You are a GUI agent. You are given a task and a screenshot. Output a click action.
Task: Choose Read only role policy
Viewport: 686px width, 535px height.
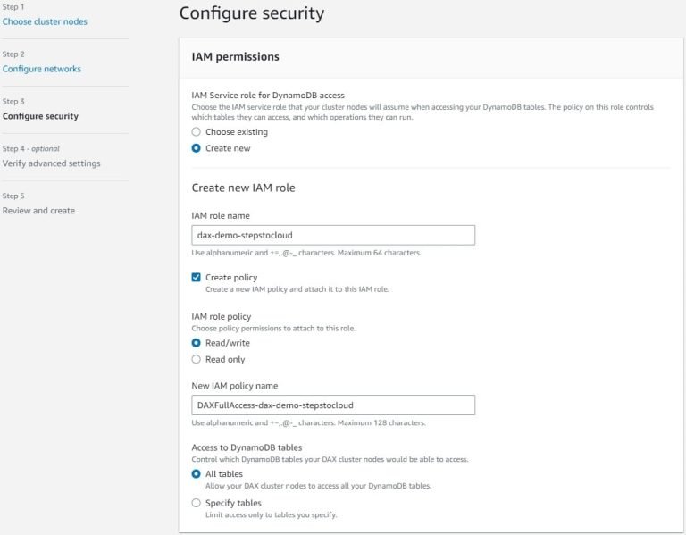(197, 359)
